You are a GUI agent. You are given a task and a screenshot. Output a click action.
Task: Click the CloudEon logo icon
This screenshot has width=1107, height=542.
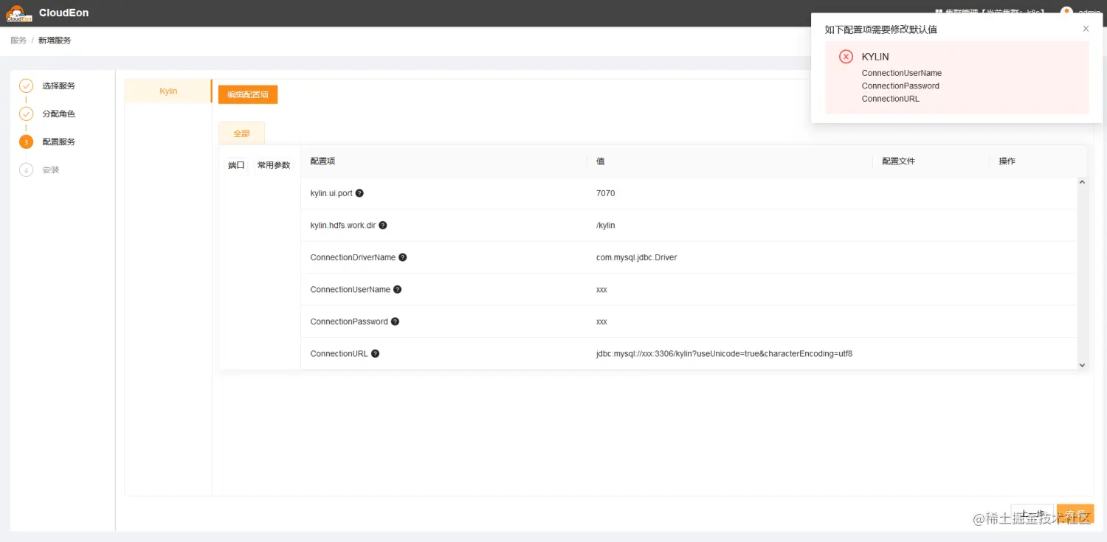[x=19, y=13]
